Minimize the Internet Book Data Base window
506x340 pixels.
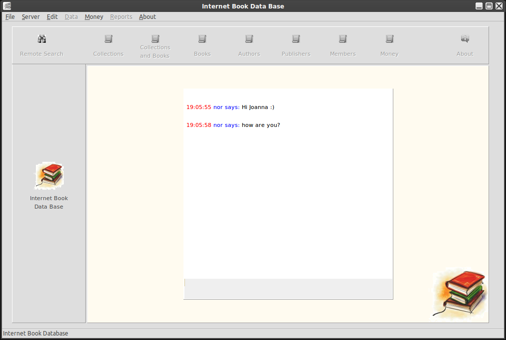click(x=479, y=6)
